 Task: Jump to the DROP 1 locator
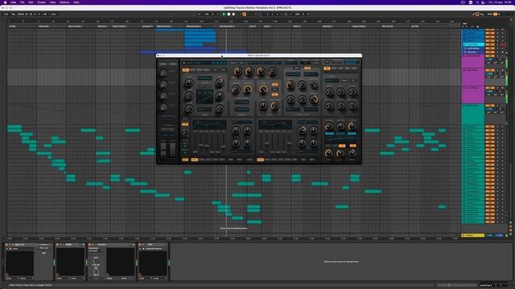pyautogui.click(x=267, y=26)
